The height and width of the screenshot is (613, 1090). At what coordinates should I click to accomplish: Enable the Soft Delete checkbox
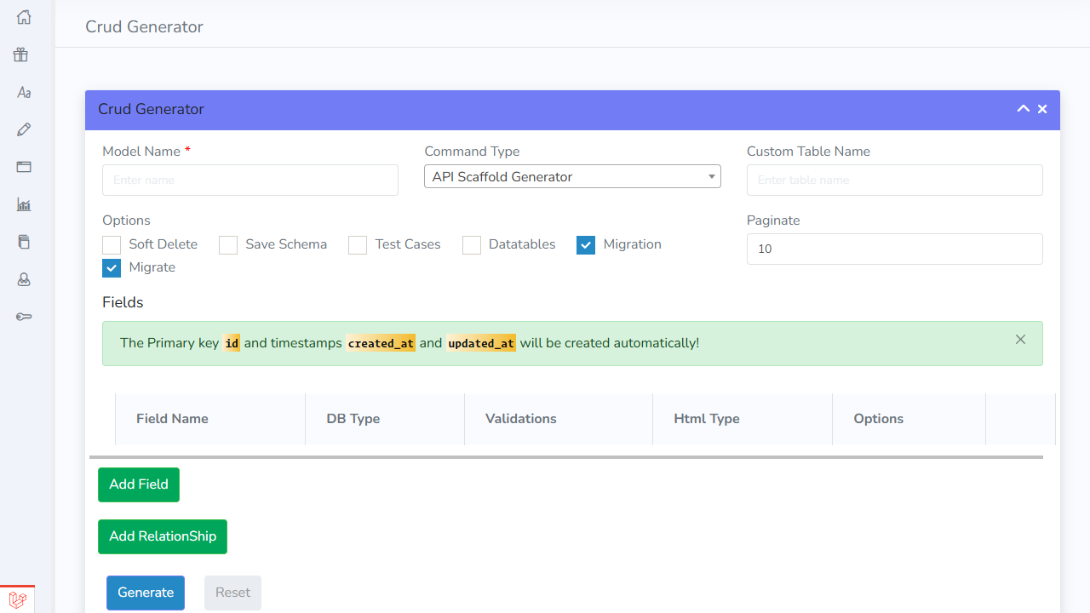click(111, 244)
